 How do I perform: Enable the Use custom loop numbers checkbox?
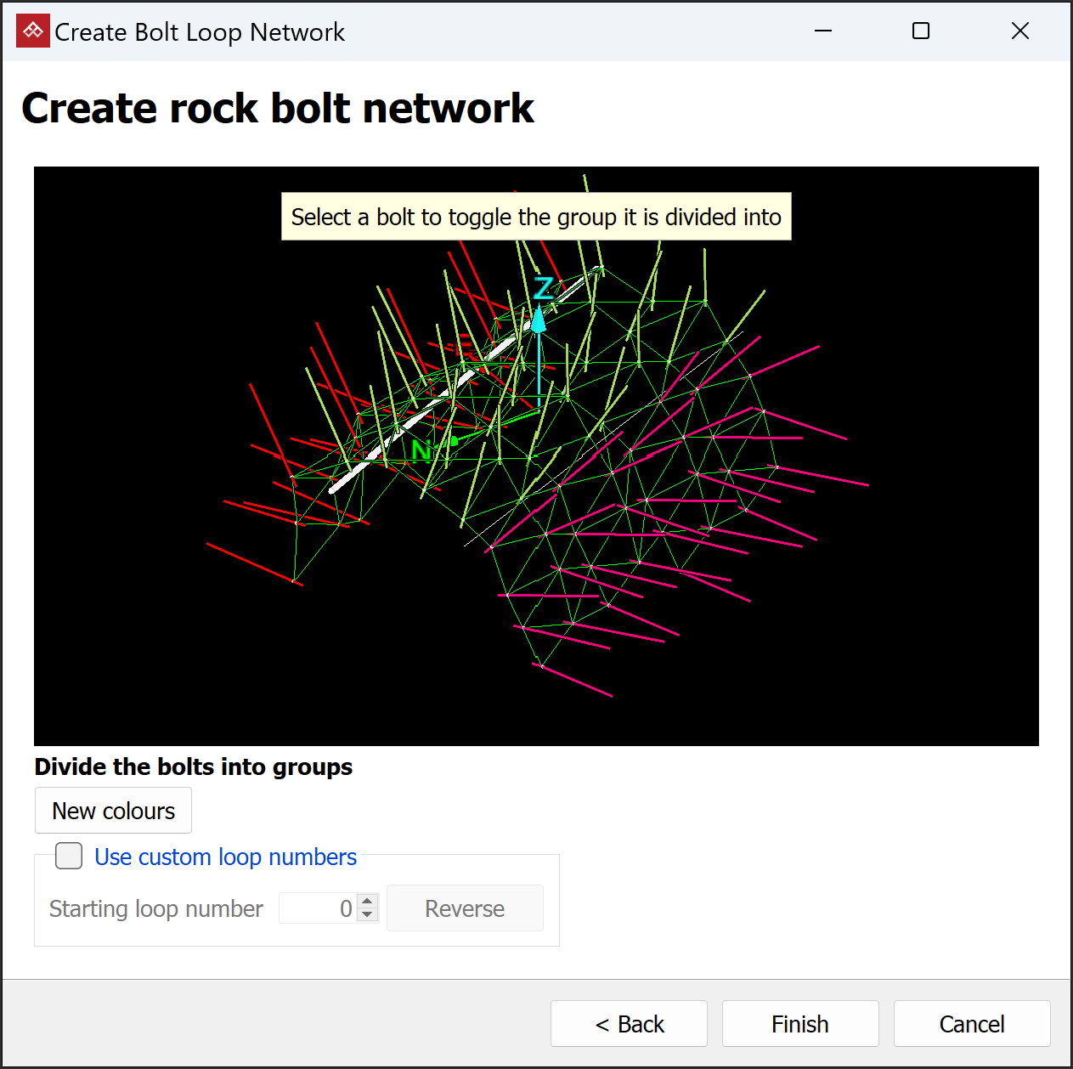coord(69,856)
